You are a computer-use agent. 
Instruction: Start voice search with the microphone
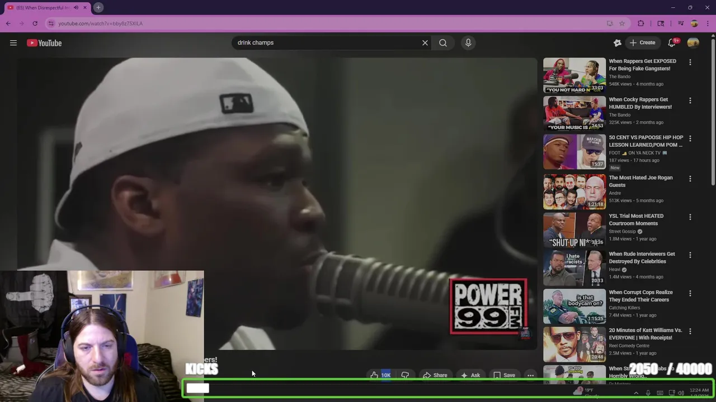[468, 42]
